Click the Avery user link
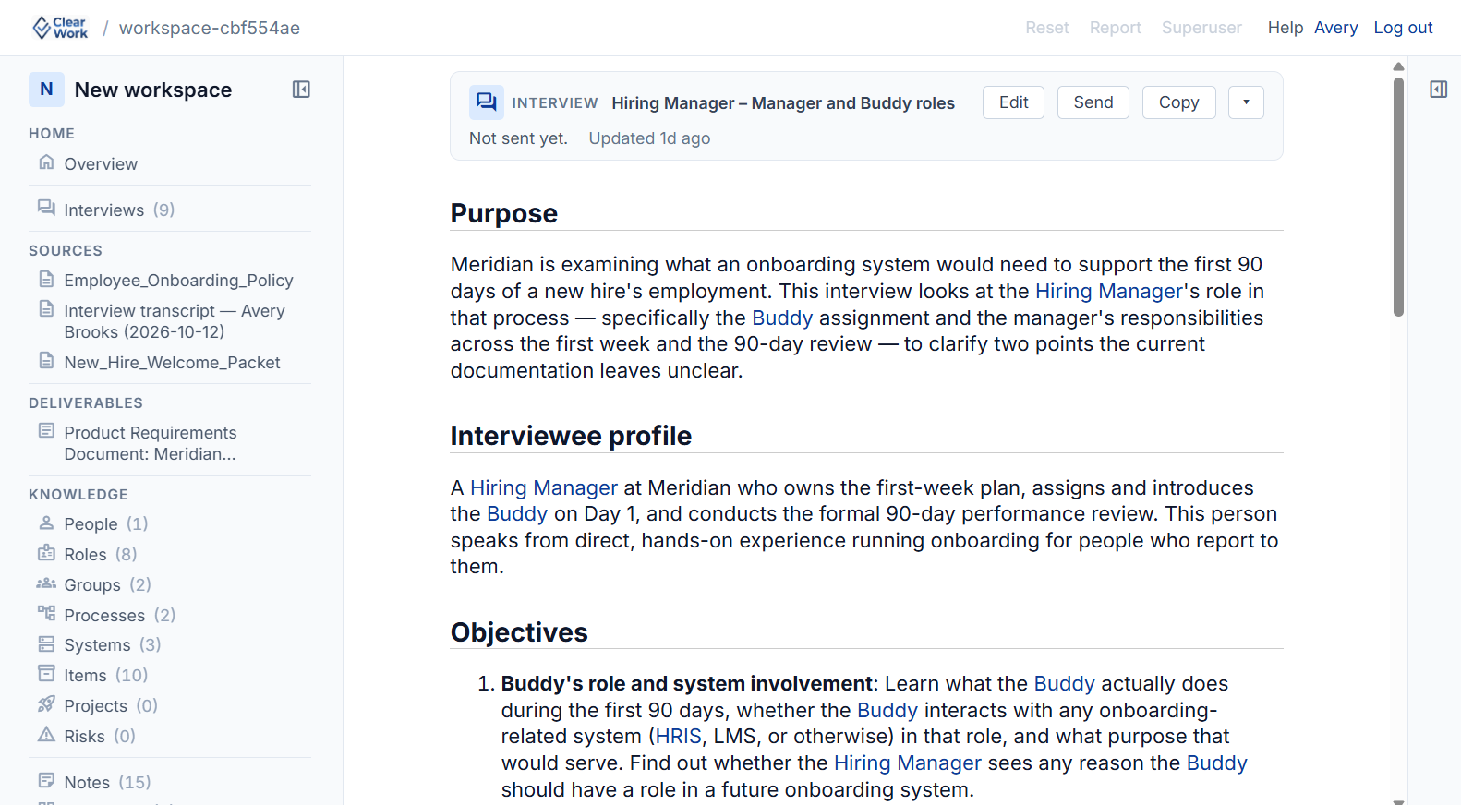Viewport: 1461px width, 805px height. 1335,28
